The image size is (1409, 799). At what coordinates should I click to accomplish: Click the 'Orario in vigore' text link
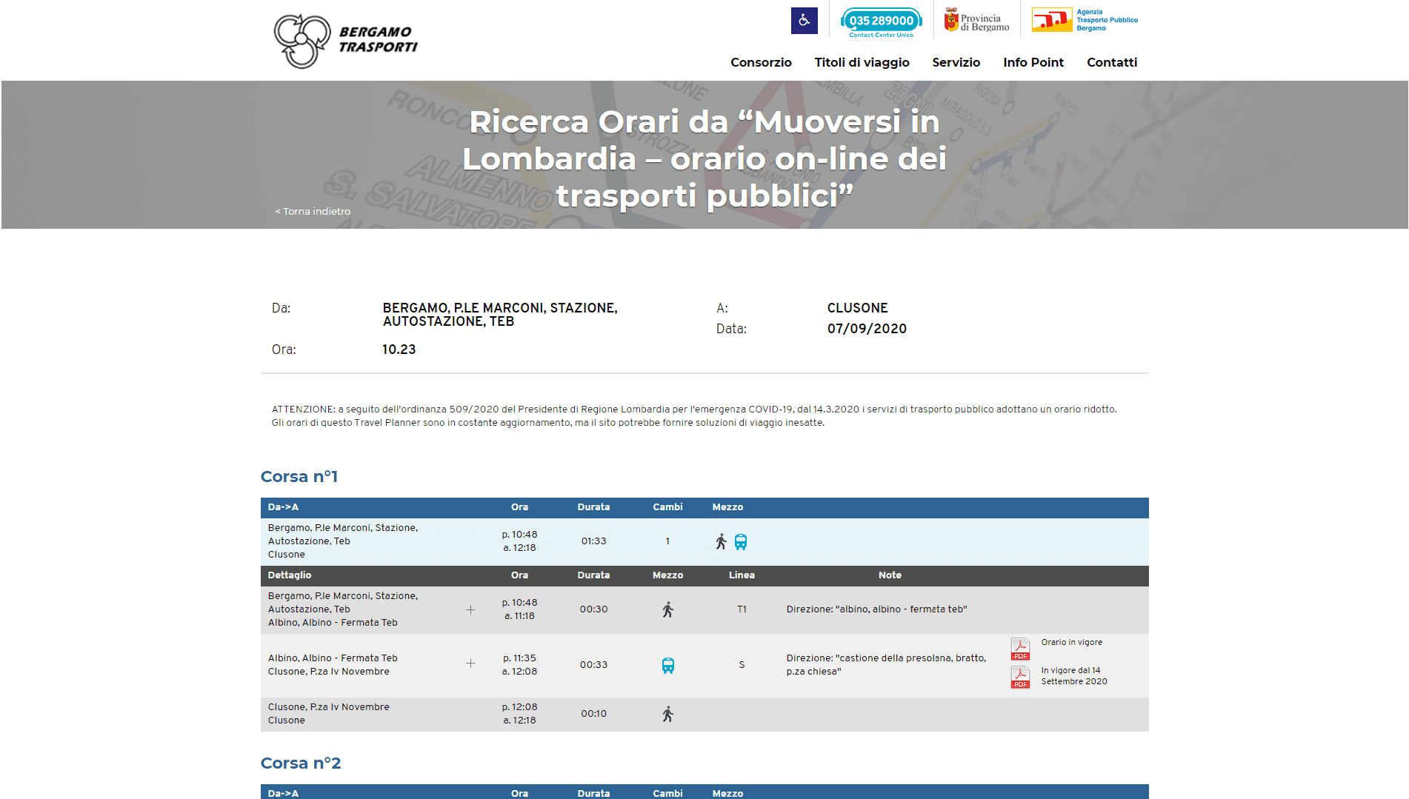click(x=1071, y=642)
